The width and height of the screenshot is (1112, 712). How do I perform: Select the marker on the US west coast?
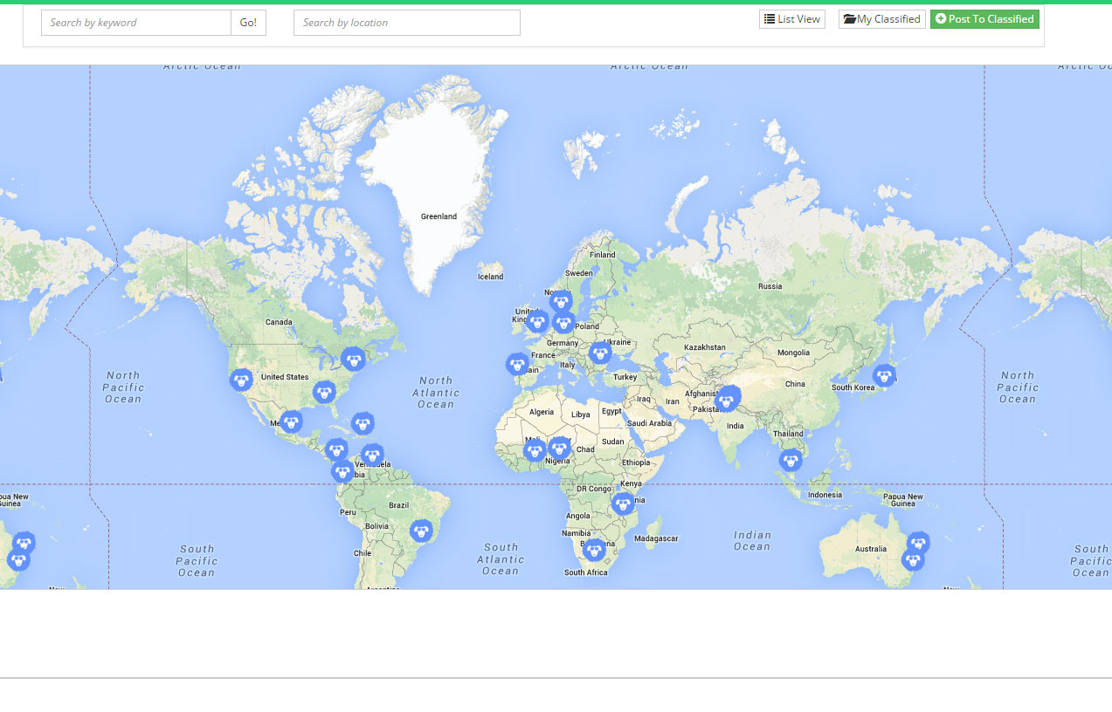click(241, 380)
